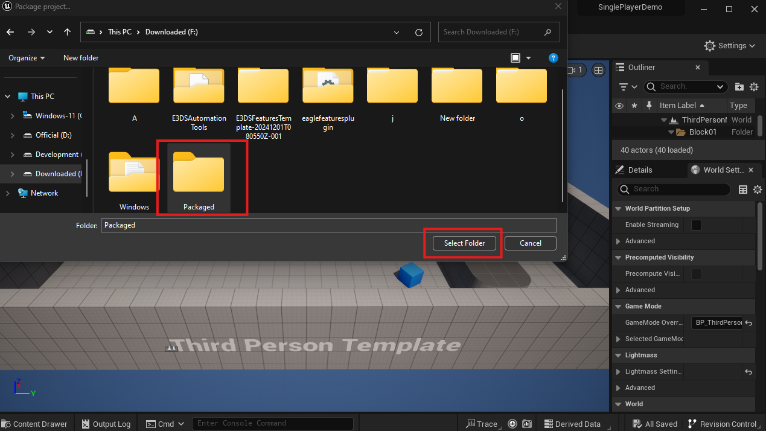
Task: Click the trace snapshot camera icon
Action: (526, 424)
